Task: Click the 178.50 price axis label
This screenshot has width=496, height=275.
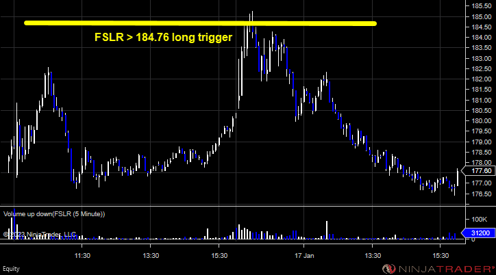Action: [482, 152]
